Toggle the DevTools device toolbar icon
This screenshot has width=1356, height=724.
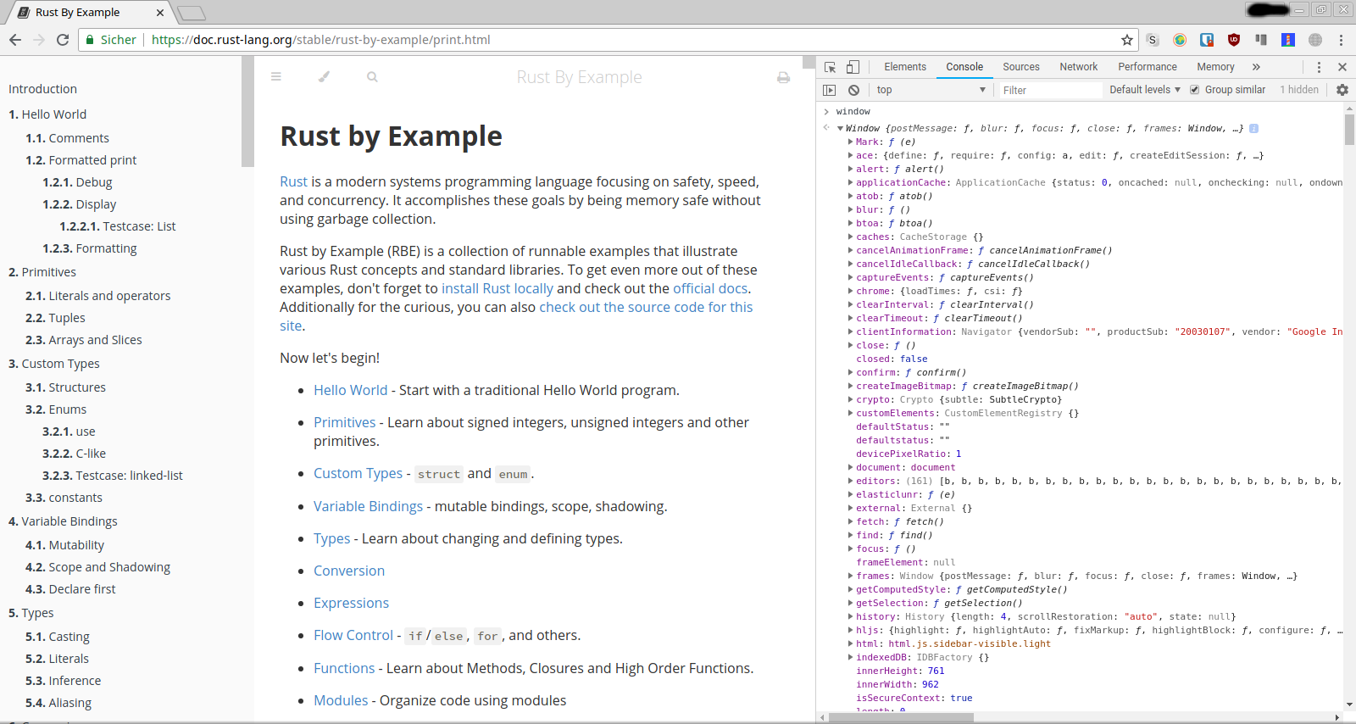click(853, 67)
